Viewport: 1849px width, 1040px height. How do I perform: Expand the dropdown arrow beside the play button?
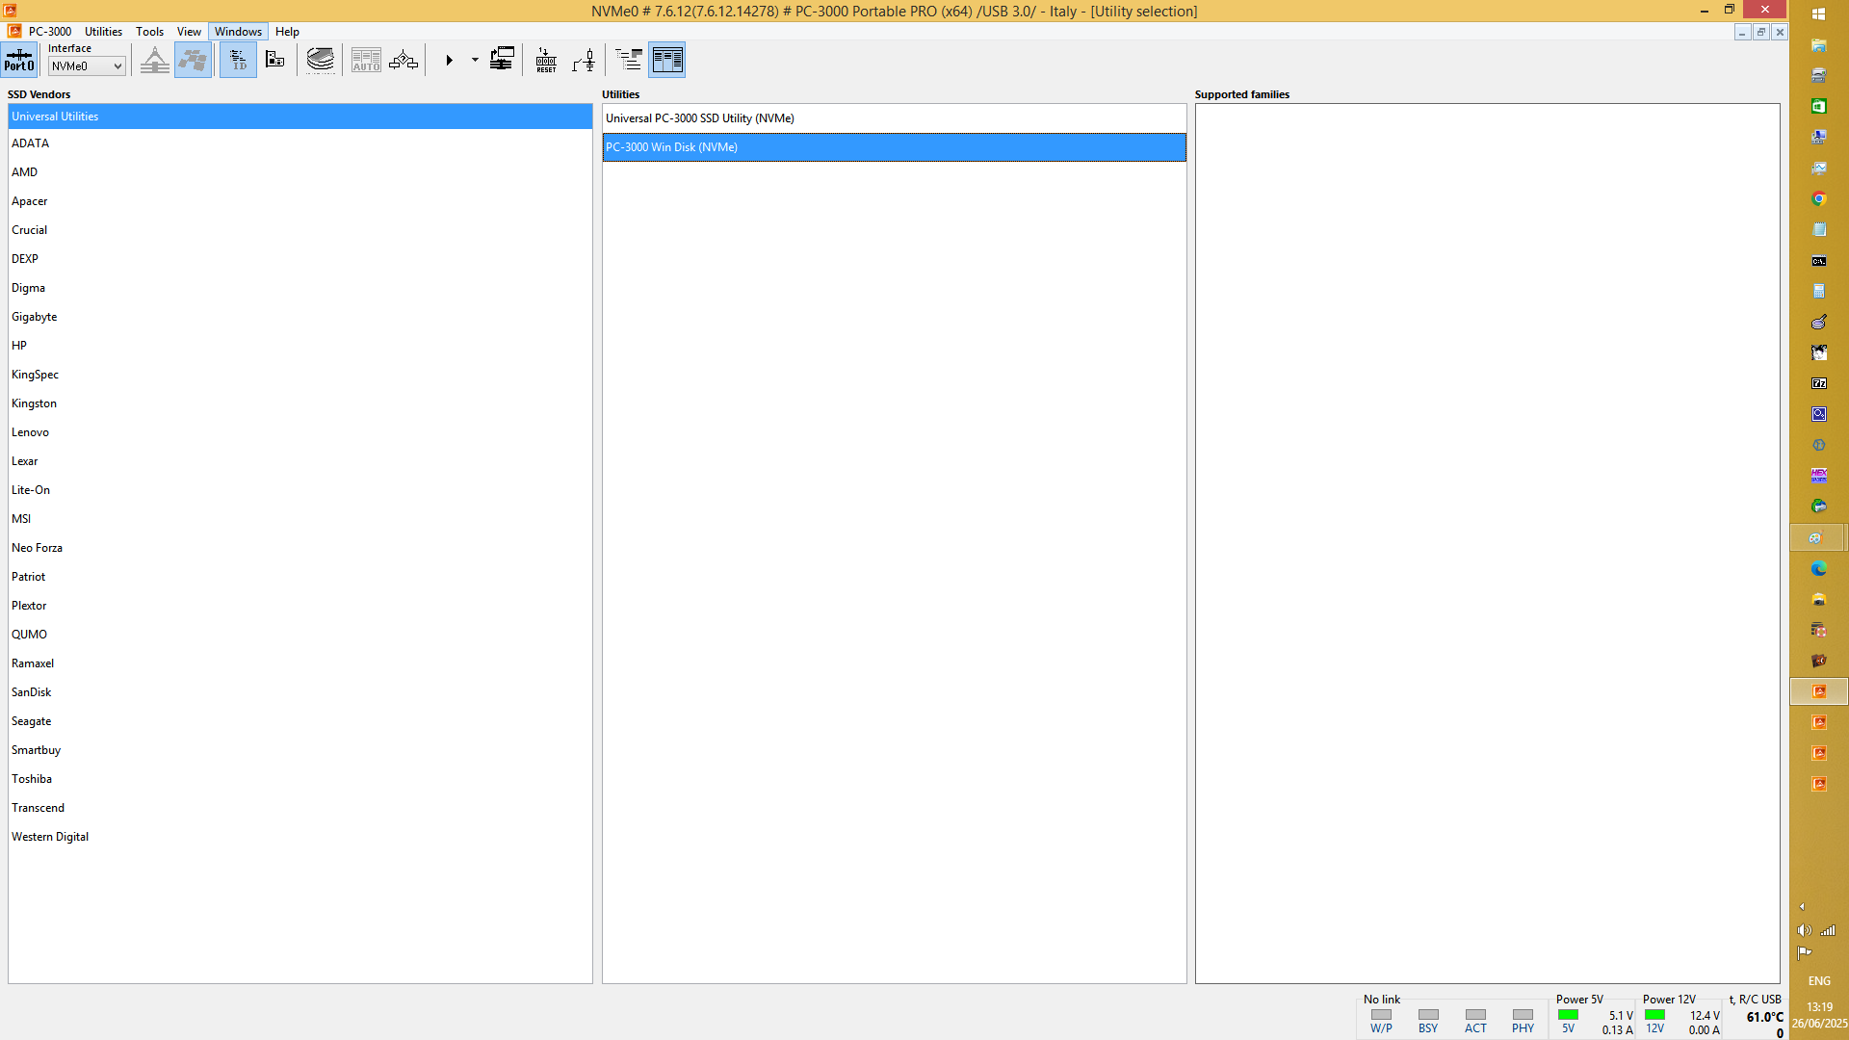[475, 60]
